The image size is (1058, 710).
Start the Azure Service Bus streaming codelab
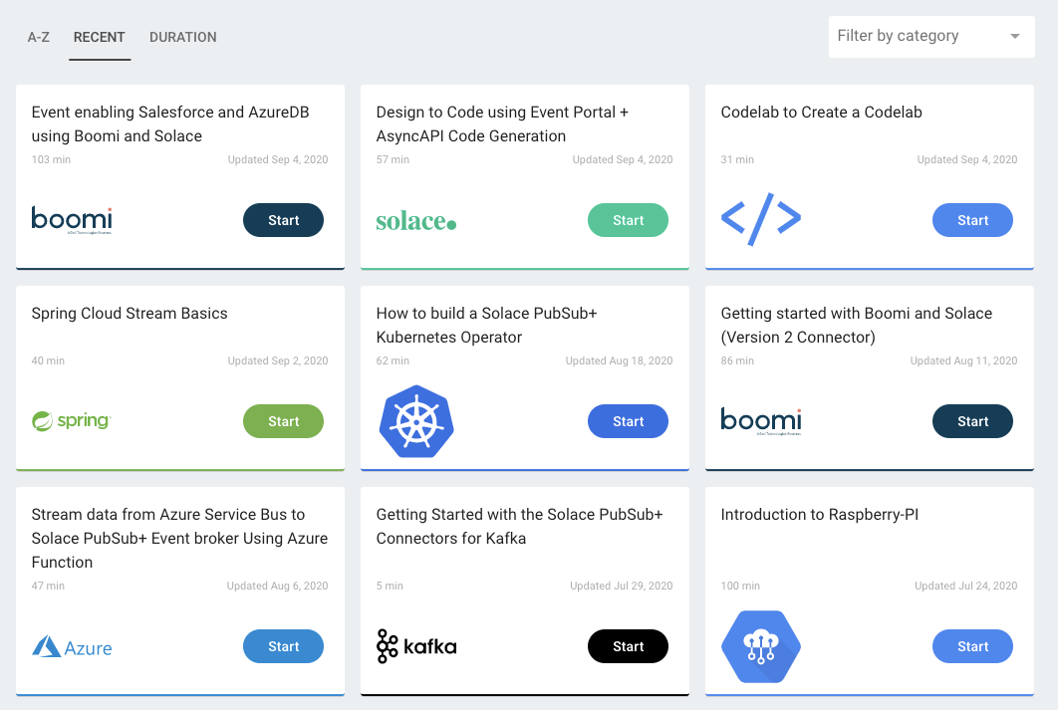(283, 645)
